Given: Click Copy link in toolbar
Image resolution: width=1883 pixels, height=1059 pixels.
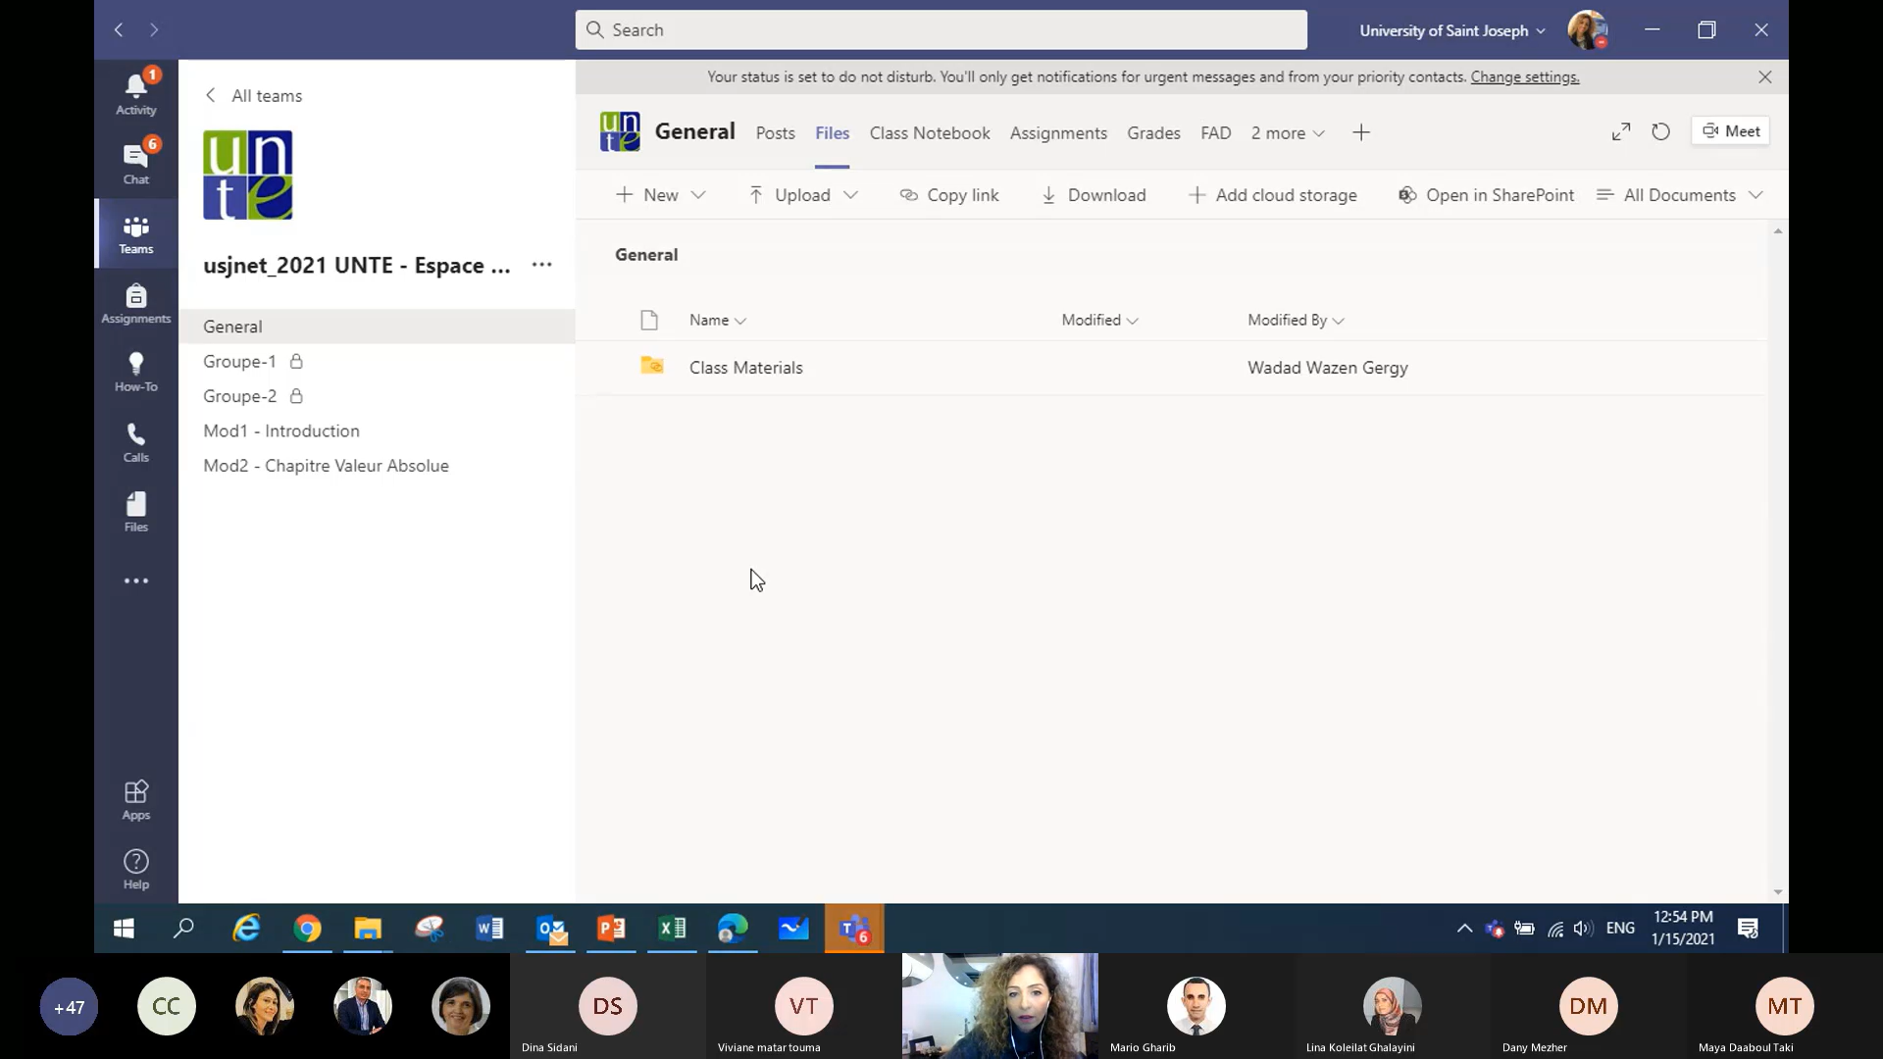Looking at the screenshot, I should 949,195.
